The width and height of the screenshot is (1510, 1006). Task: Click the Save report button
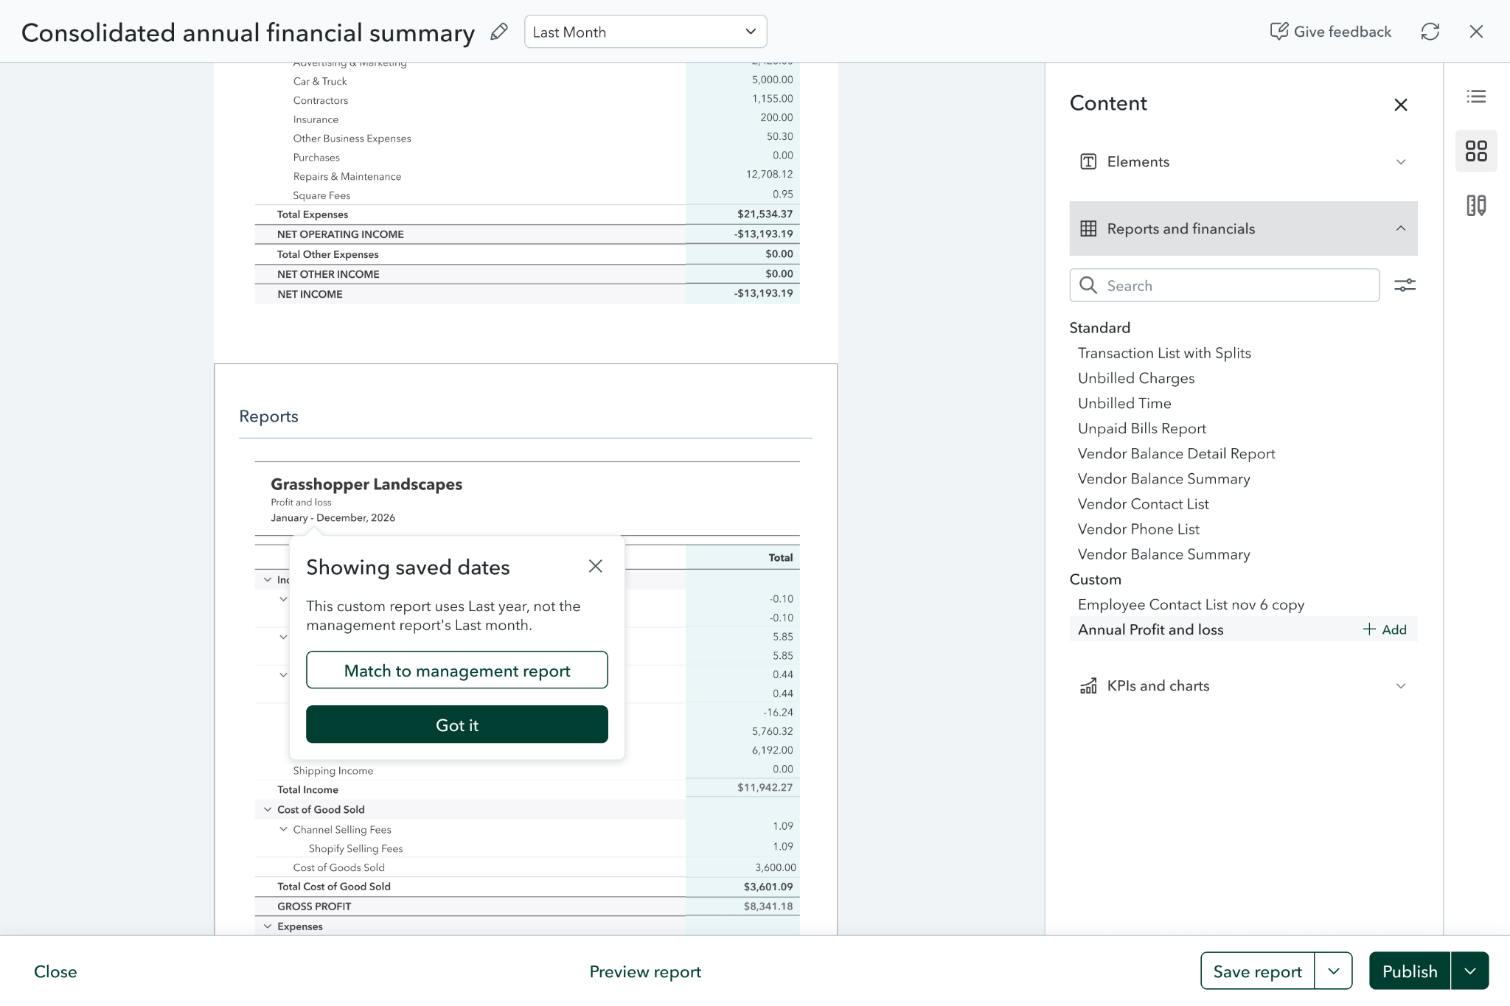(x=1257, y=971)
